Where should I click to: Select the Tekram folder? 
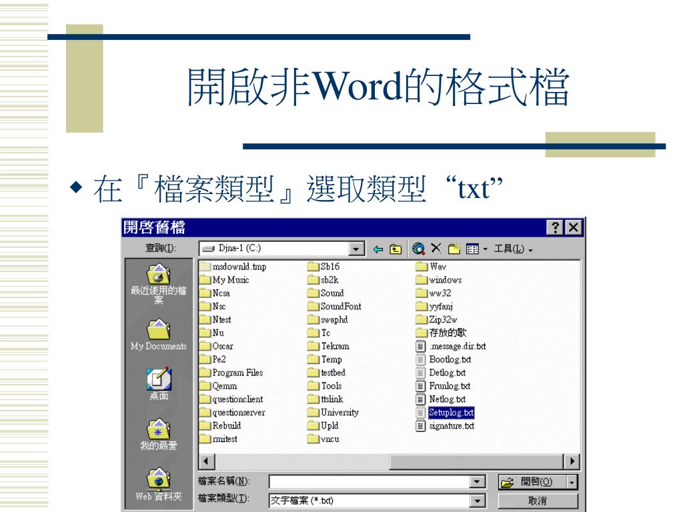click(x=328, y=347)
